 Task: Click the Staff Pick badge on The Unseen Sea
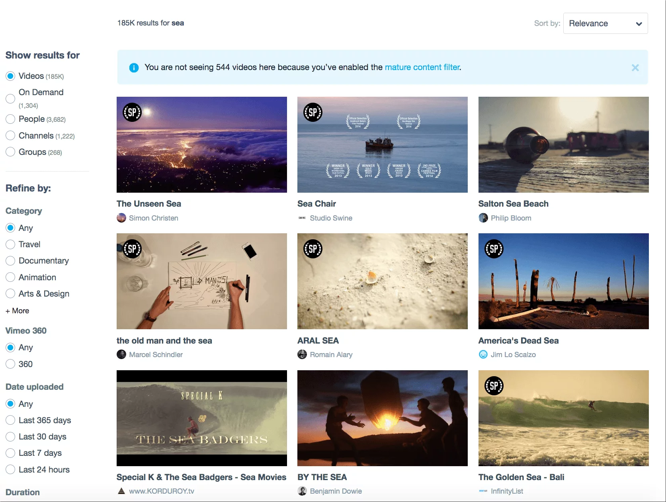[132, 112]
